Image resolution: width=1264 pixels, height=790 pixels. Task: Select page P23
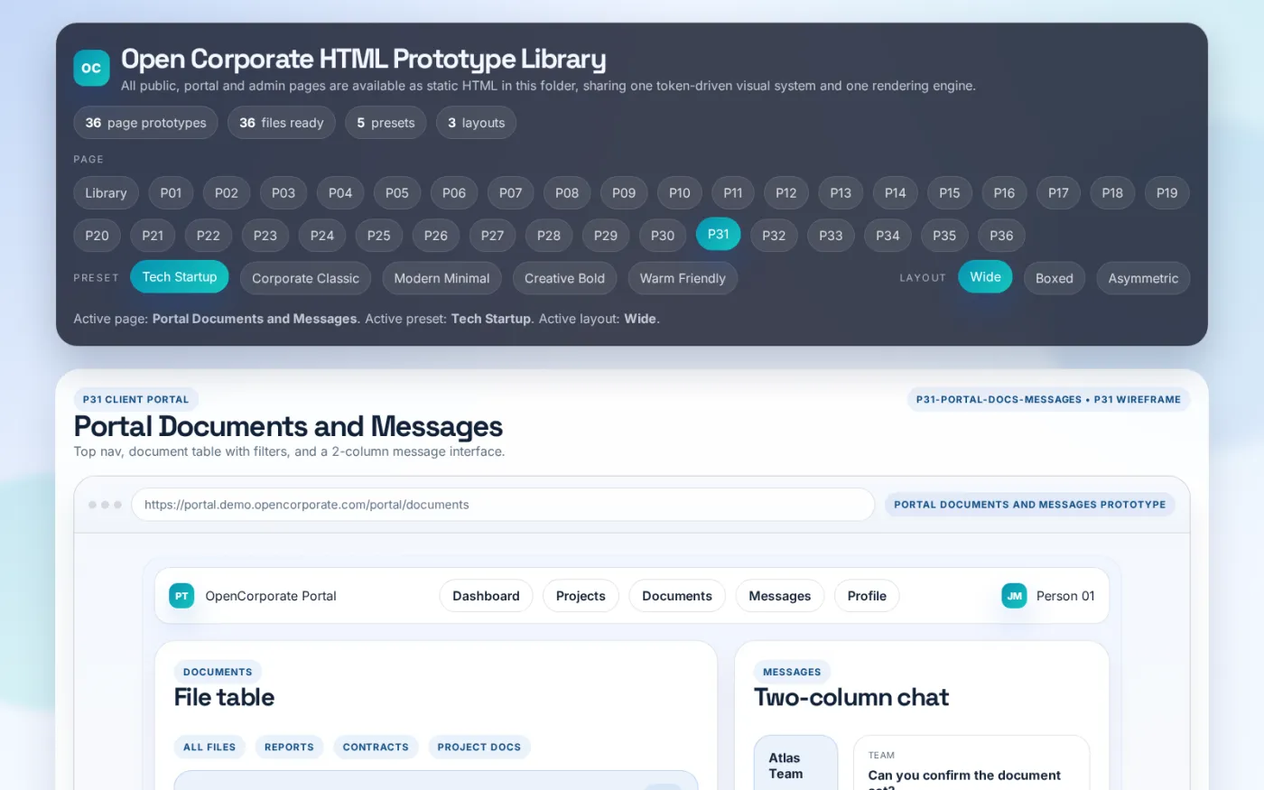coord(265,235)
